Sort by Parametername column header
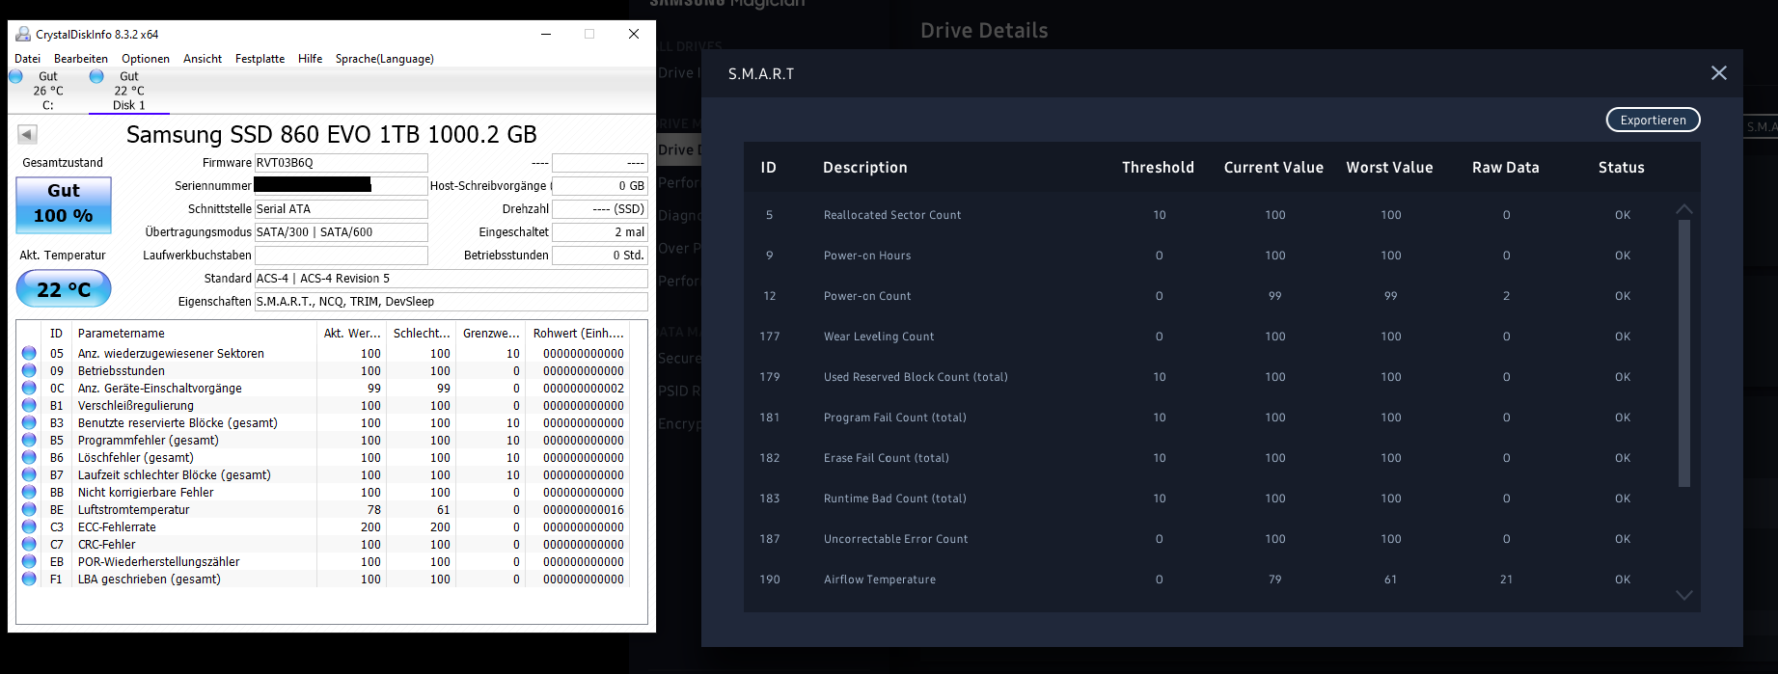 click(195, 334)
